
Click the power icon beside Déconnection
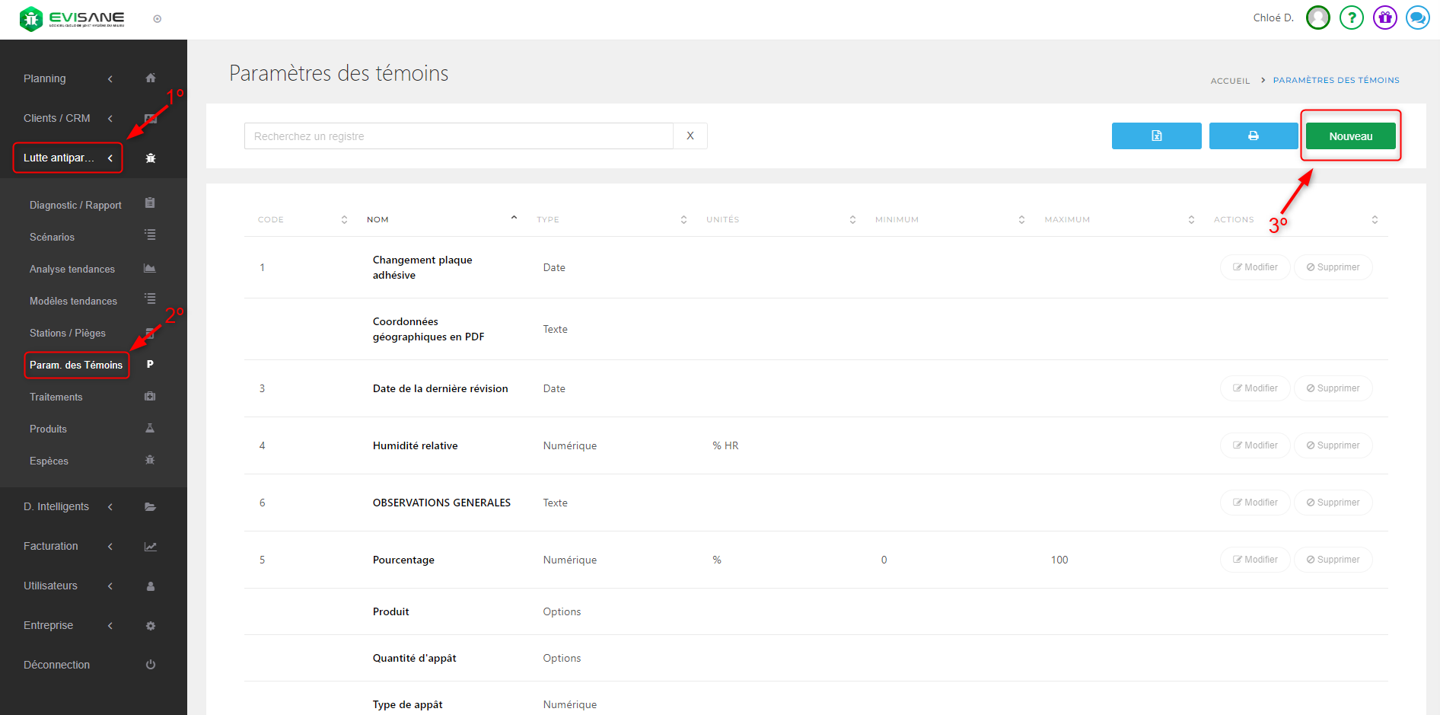point(151,665)
